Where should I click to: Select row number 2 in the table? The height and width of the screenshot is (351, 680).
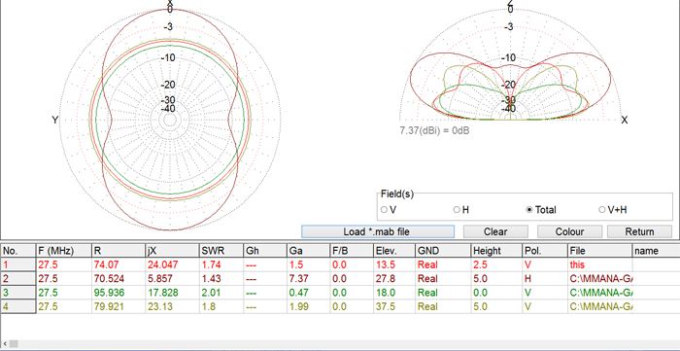click(x=17, y=278)
